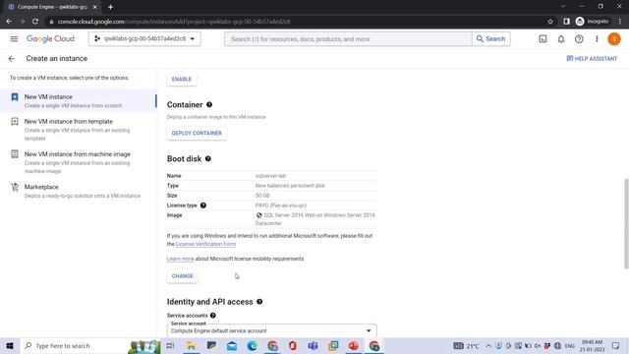Open File Explorer from the taskbar
Screen dimensions: 629x354
pos(192,345)
